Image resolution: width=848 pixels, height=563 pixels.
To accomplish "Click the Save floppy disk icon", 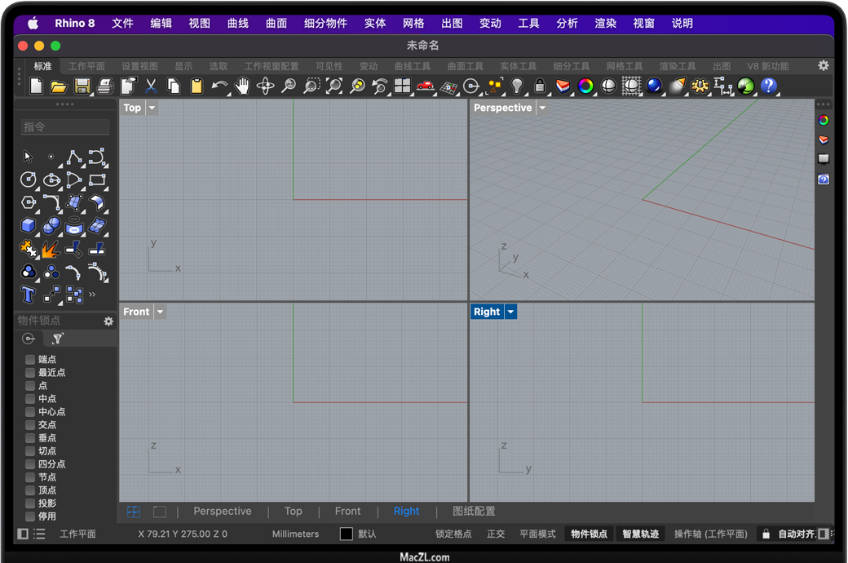I will coord(82,86).
